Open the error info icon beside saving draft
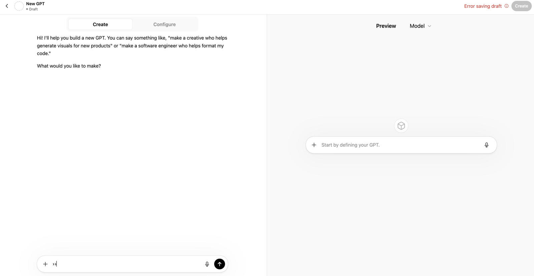534x276 pixels. [506, 6]
